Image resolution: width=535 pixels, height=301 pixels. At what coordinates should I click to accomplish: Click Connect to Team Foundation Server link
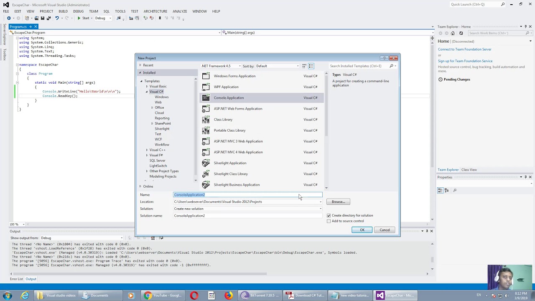[x=465, y=49]
